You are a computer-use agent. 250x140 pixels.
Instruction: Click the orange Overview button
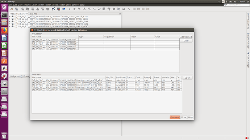[x=175, y=117]
